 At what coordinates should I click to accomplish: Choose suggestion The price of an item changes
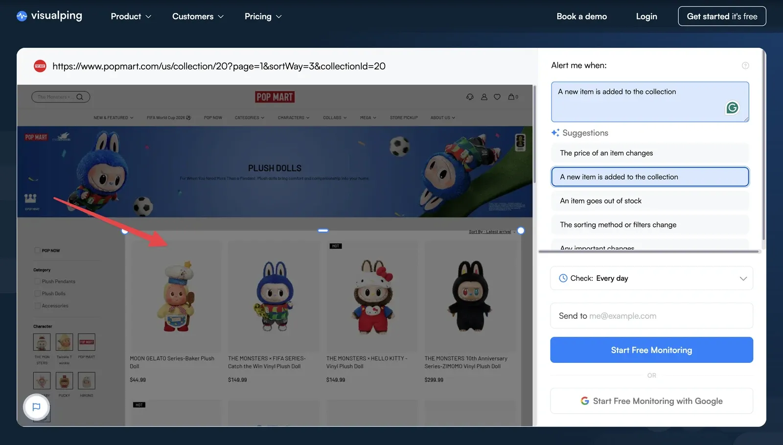[x=650, y=153]
